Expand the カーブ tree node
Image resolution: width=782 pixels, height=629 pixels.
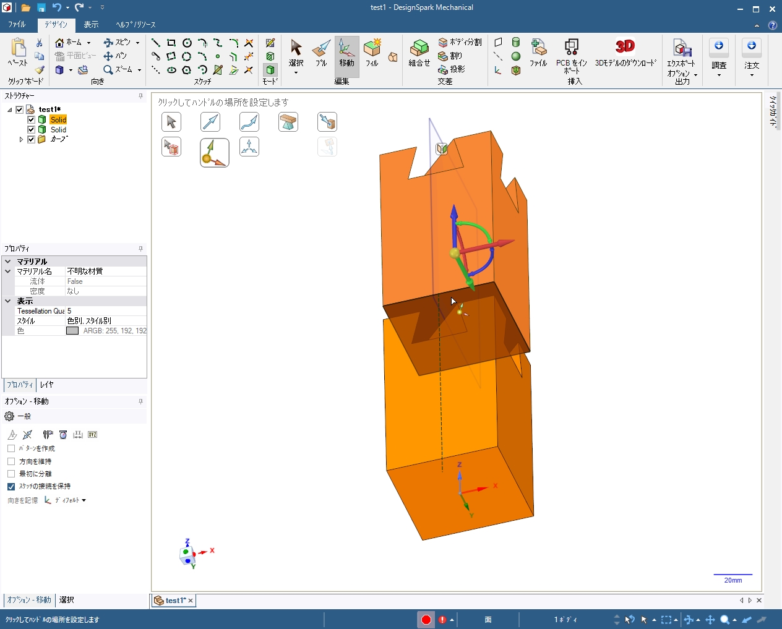[x=21, y=140]
